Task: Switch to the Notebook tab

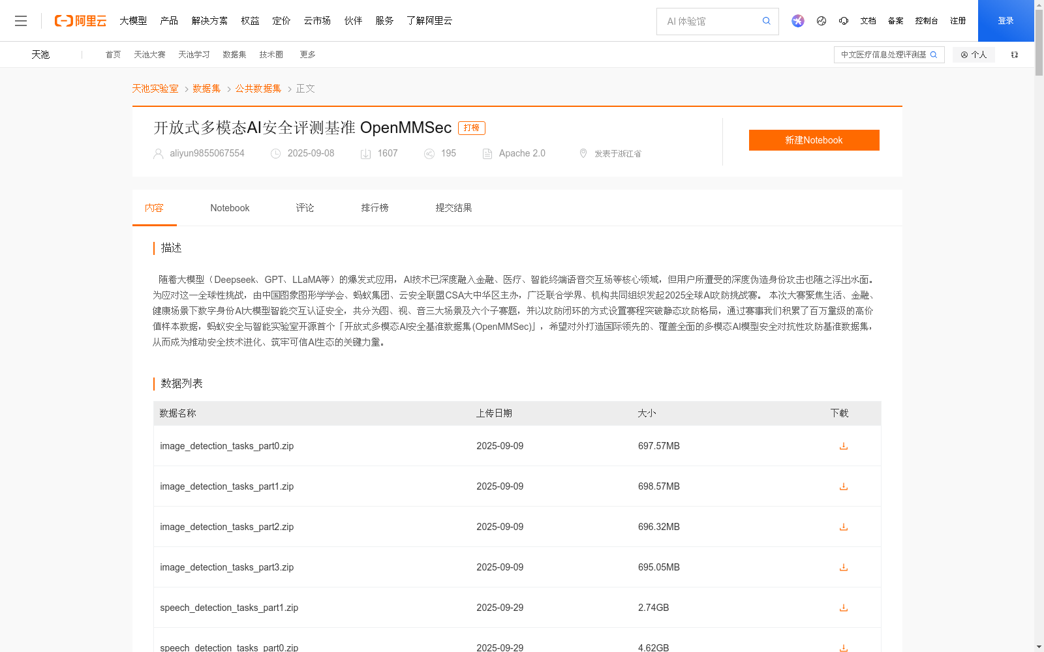Action: (230, 207)
